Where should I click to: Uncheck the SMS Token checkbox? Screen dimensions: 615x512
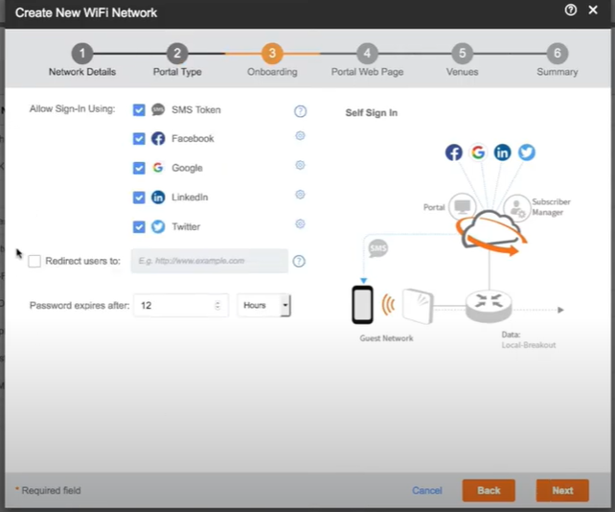pyautogui.click(x=139, y=110)
